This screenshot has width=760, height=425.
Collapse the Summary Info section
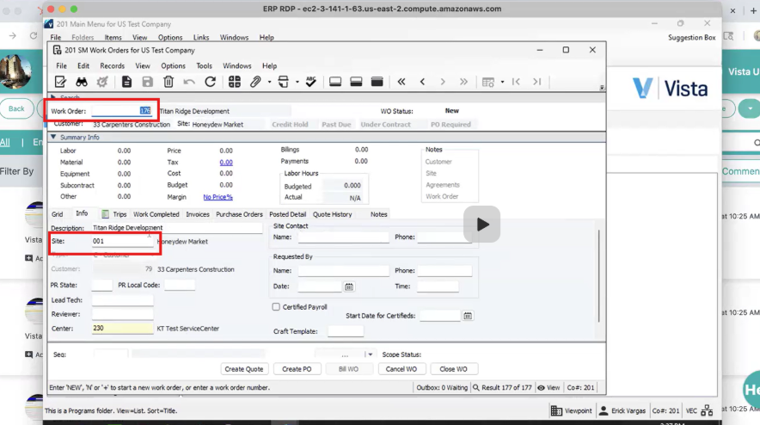click(x=54, y=138)
